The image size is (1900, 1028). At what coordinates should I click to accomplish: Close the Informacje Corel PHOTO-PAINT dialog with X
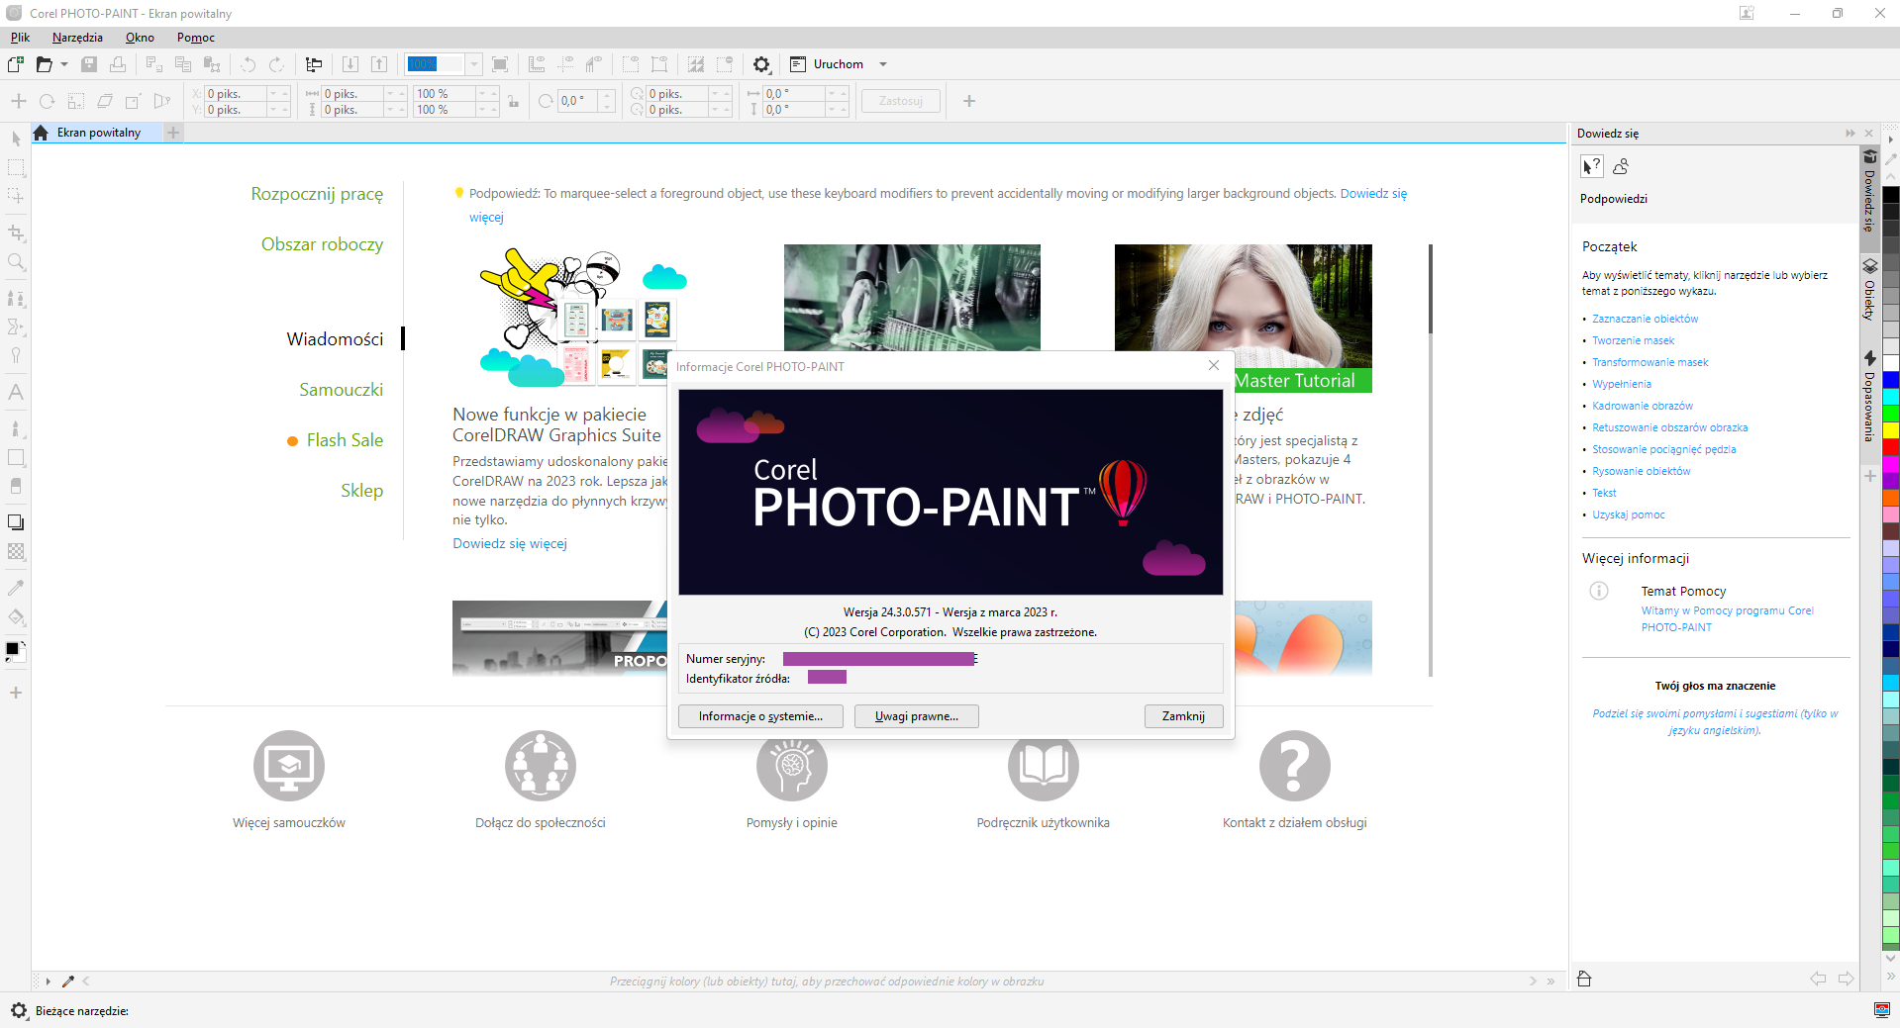point(1214,366)
